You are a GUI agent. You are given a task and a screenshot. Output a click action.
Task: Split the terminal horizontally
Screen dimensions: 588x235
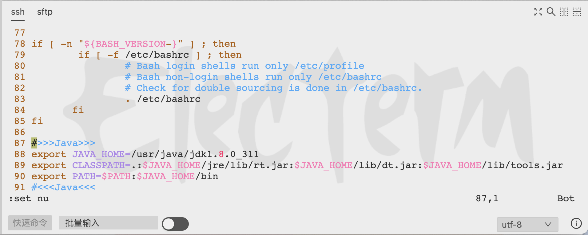(577, 12)
